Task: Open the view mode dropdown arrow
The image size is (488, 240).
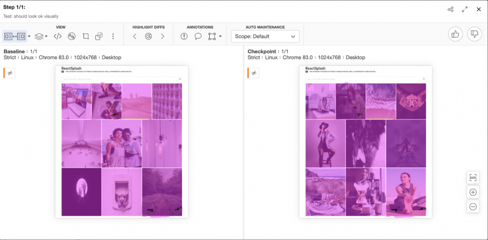Action: (x=29, y=36)
